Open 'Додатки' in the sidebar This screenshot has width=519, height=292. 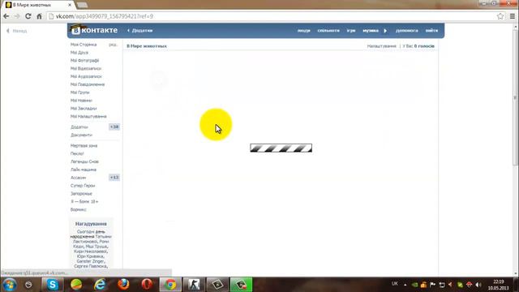pos(79,127)
